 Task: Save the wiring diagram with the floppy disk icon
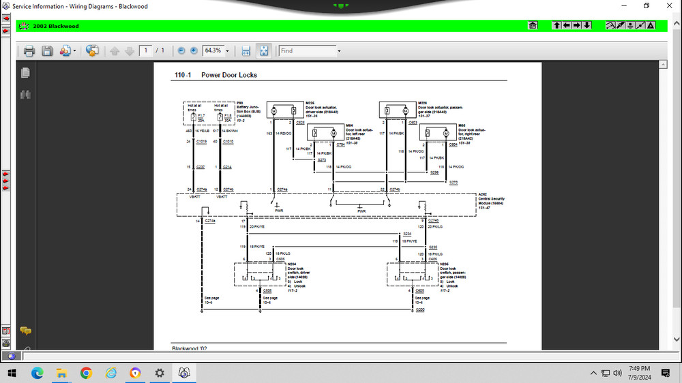(47, 51)
